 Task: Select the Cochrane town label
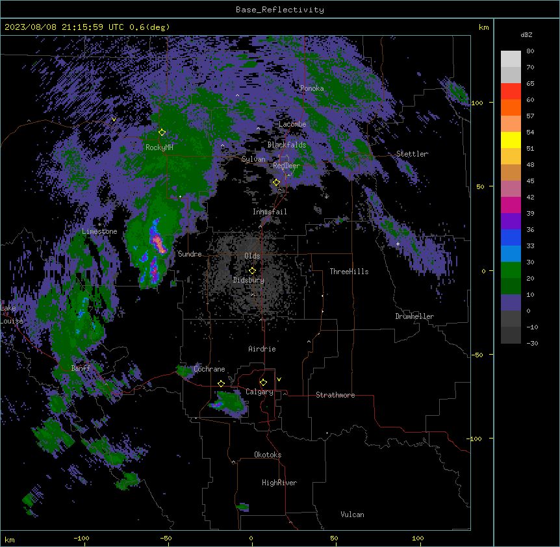click(210, 369)
